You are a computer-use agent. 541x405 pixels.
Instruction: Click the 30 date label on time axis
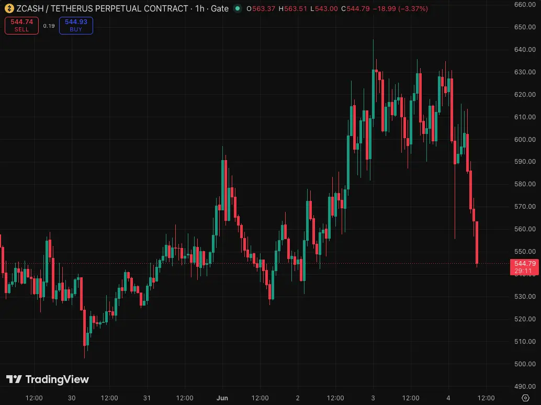(x=72, y=398)
